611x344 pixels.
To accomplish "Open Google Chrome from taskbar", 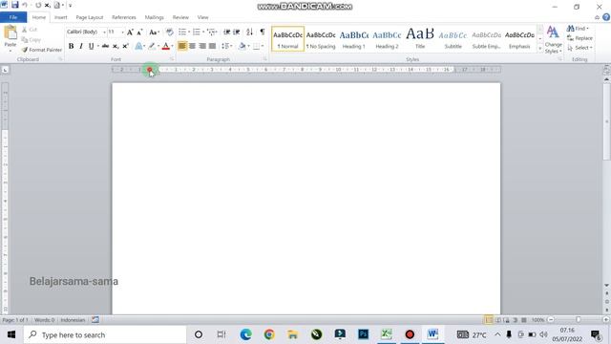I will tap(269, 334).
